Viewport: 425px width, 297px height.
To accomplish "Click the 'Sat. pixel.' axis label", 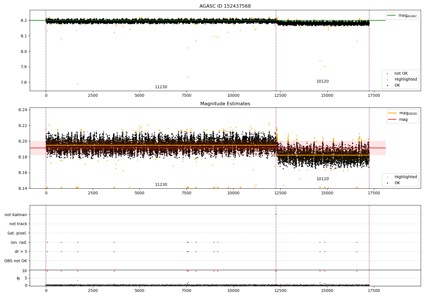I will (x=17, y=233).
